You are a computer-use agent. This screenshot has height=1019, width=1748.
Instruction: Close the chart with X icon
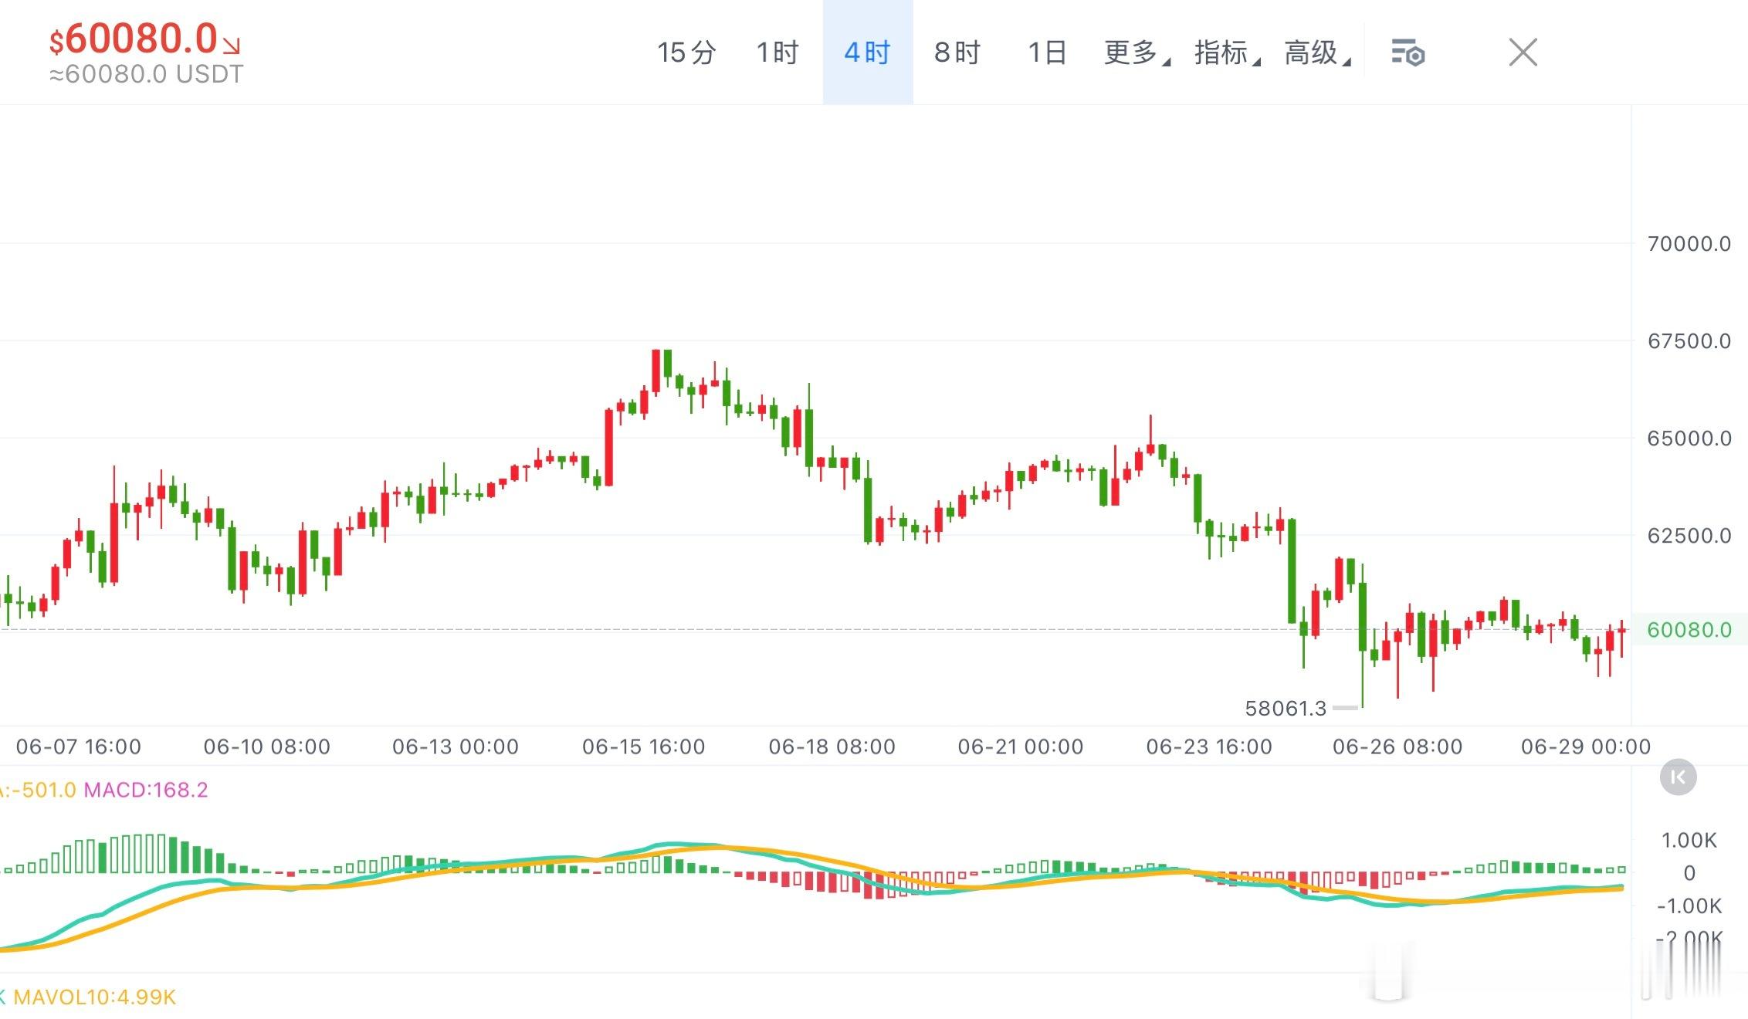pos(1523,52)
